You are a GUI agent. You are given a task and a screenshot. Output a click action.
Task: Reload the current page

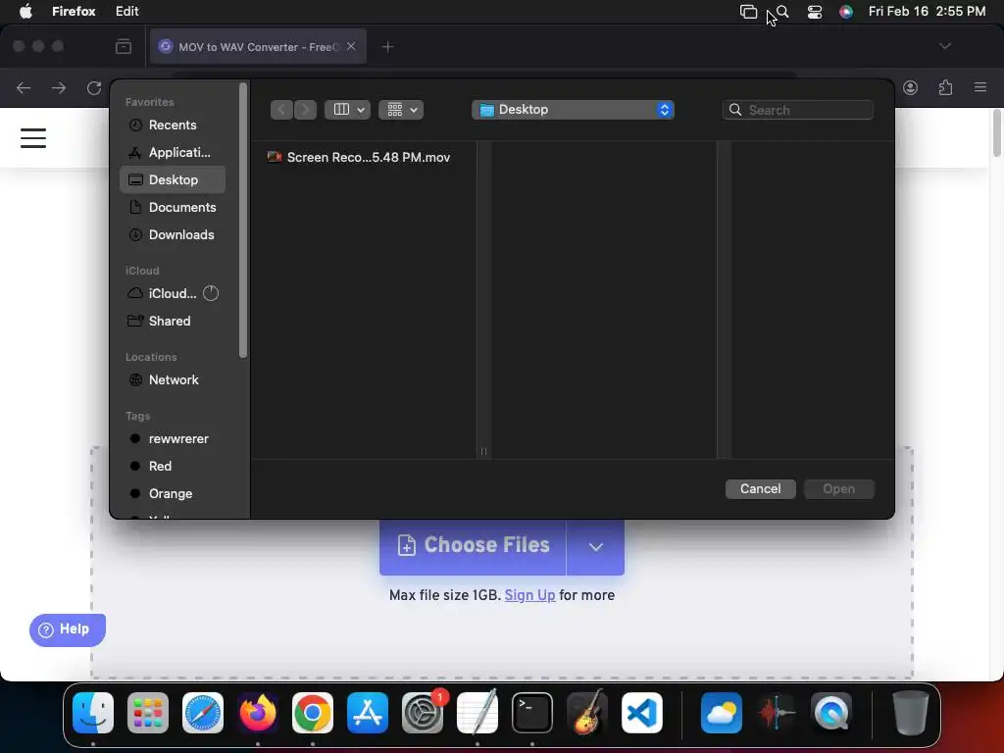(94, 87)
